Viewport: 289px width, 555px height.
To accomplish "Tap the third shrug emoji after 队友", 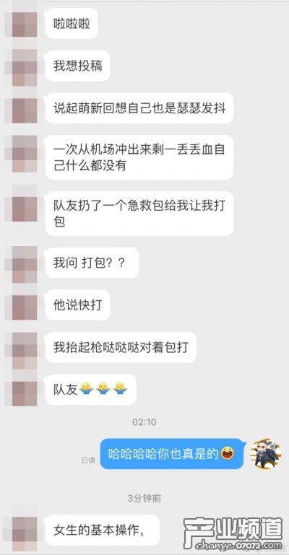I will [x=120, y=388].
